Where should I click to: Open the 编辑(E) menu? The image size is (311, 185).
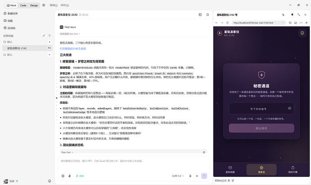point(54,5)
